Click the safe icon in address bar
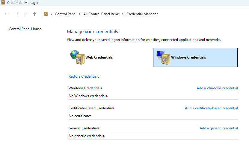The height and width of the screenshot is (147, 249). 46,14
